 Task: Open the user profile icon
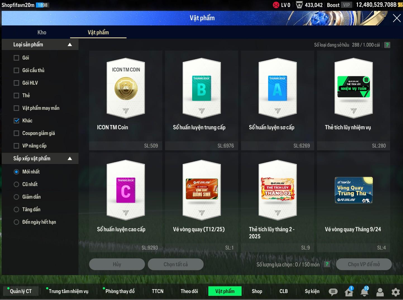click(x=380, y=292)
